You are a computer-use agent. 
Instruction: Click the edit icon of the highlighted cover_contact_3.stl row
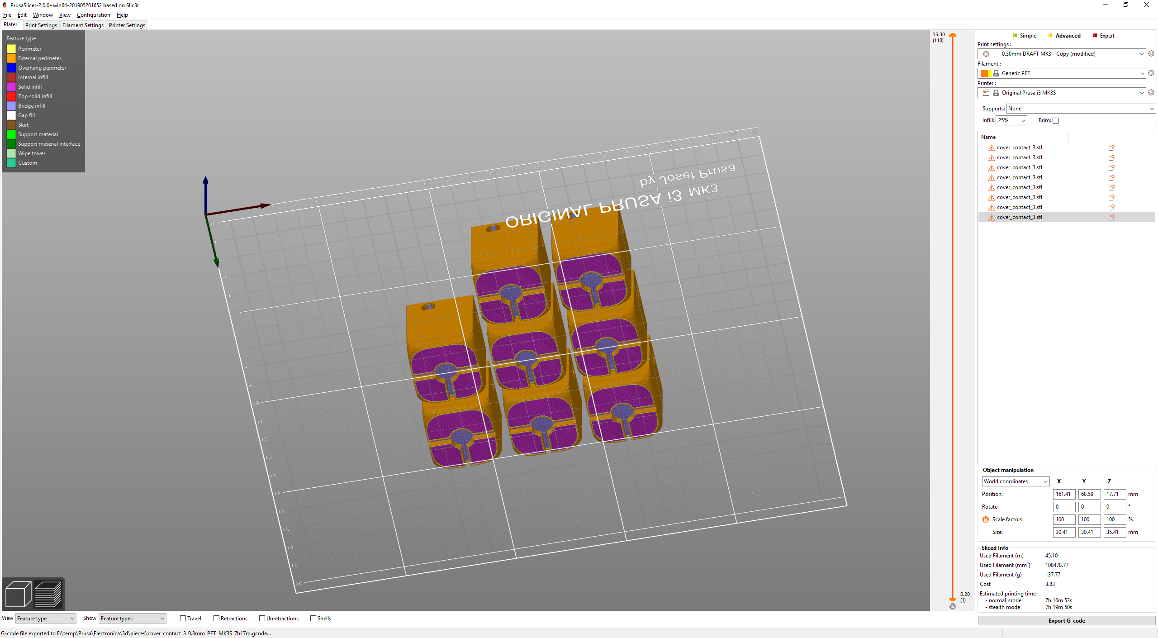pyautogui.click(x=1111, y=217)
